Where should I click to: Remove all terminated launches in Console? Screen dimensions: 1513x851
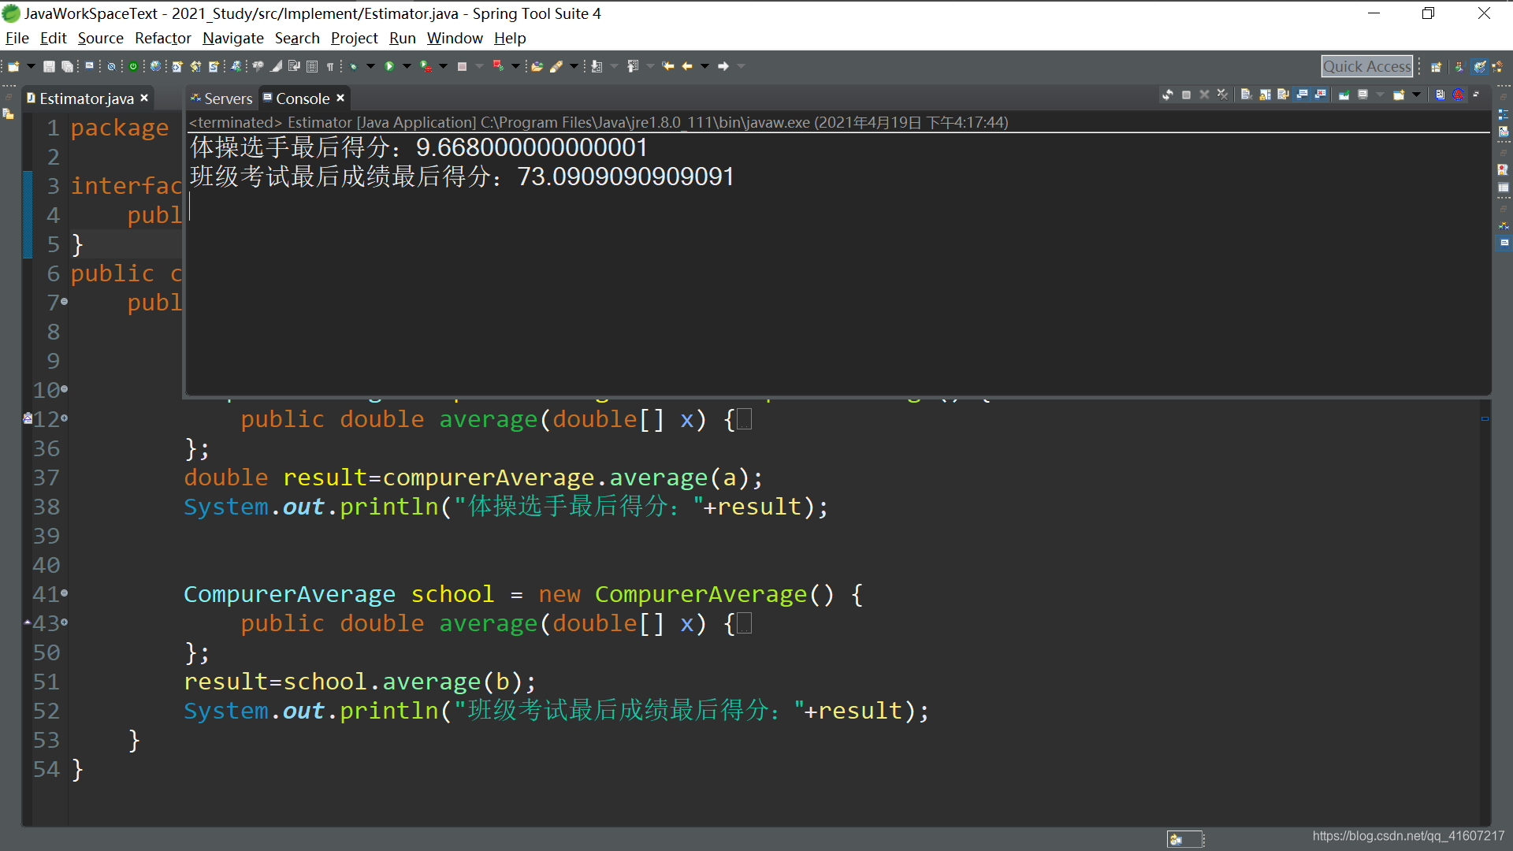click(1222, 95)
